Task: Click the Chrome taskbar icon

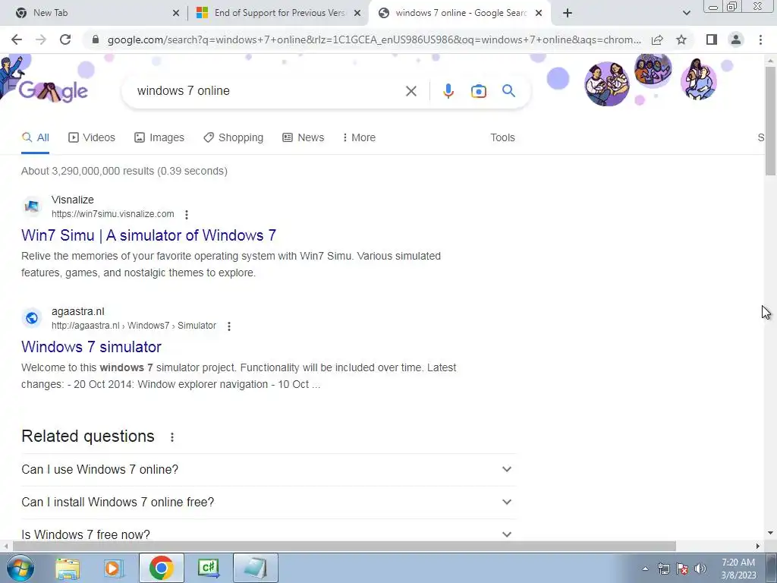Action: coord(161,568)
